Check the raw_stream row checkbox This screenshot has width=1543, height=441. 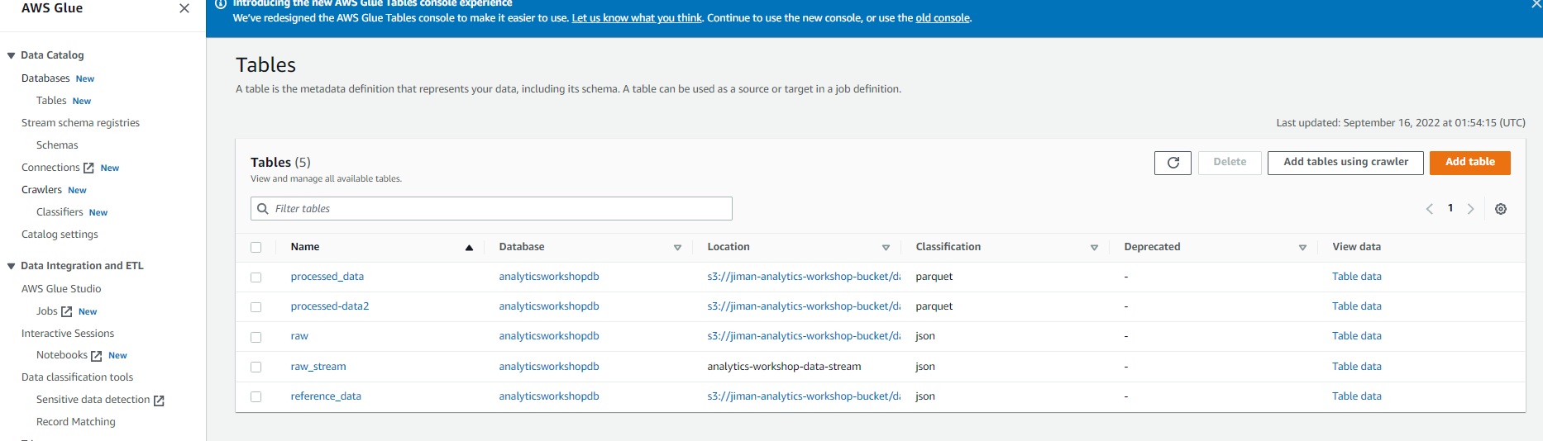[256, 367]
